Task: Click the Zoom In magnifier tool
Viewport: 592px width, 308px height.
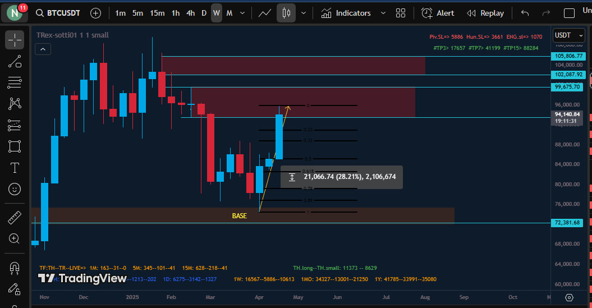Action: [15, 238]
